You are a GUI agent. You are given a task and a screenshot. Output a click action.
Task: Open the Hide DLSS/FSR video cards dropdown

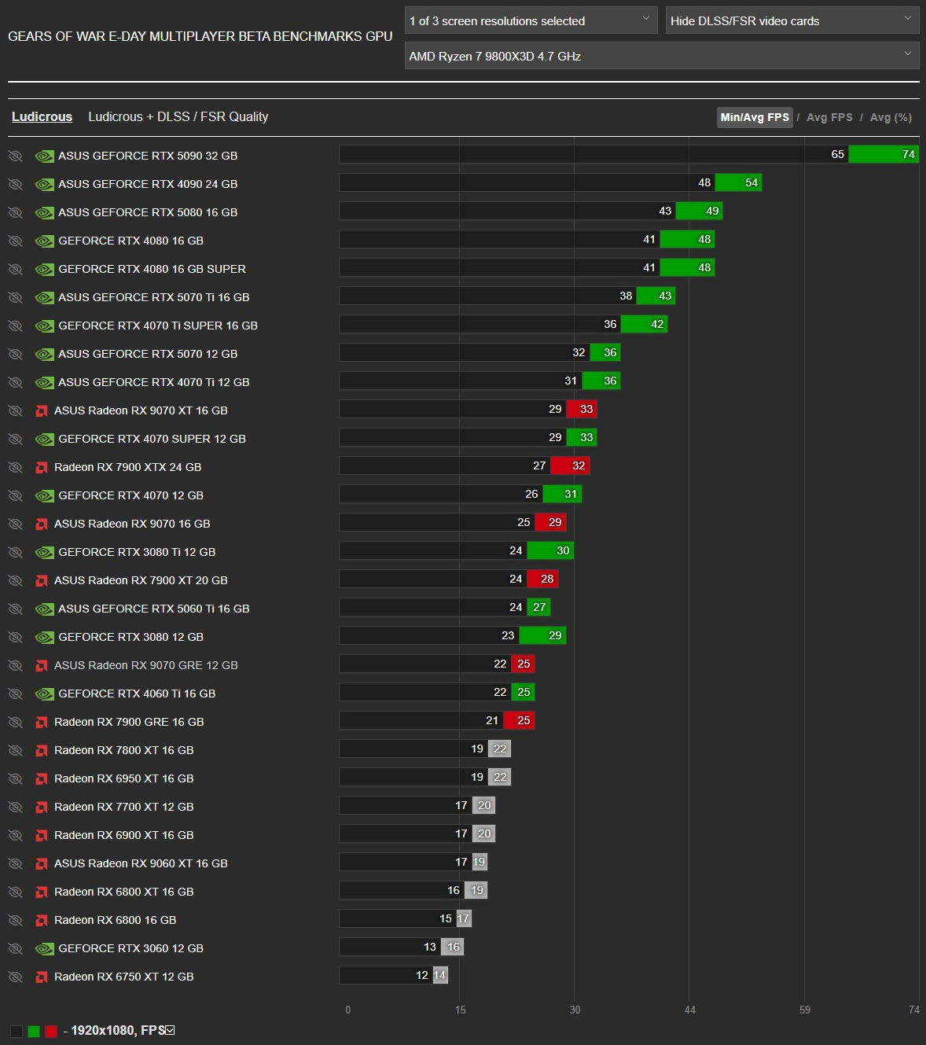(x=792, y=20)
